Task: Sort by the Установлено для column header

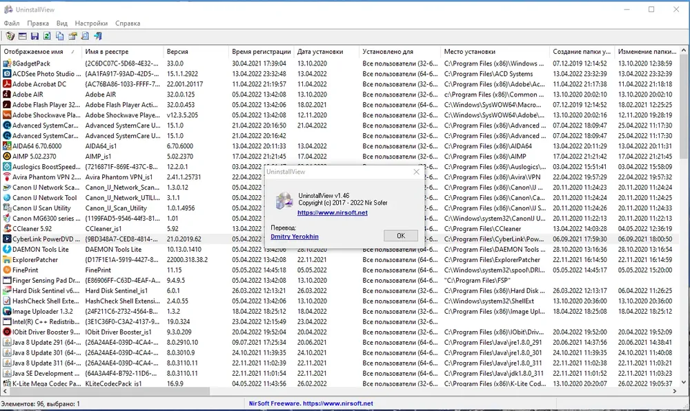Action: click(400, 52)
